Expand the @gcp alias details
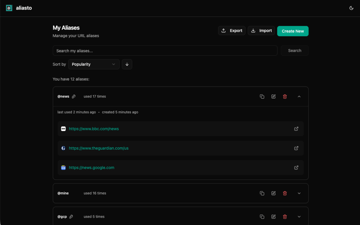This screenshot has width=360, height=225. (x=299, y=217)
